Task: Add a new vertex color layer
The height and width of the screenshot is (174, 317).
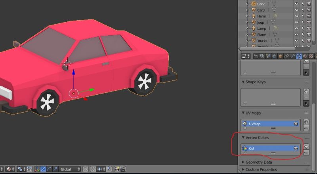Action: pos(306,147)
